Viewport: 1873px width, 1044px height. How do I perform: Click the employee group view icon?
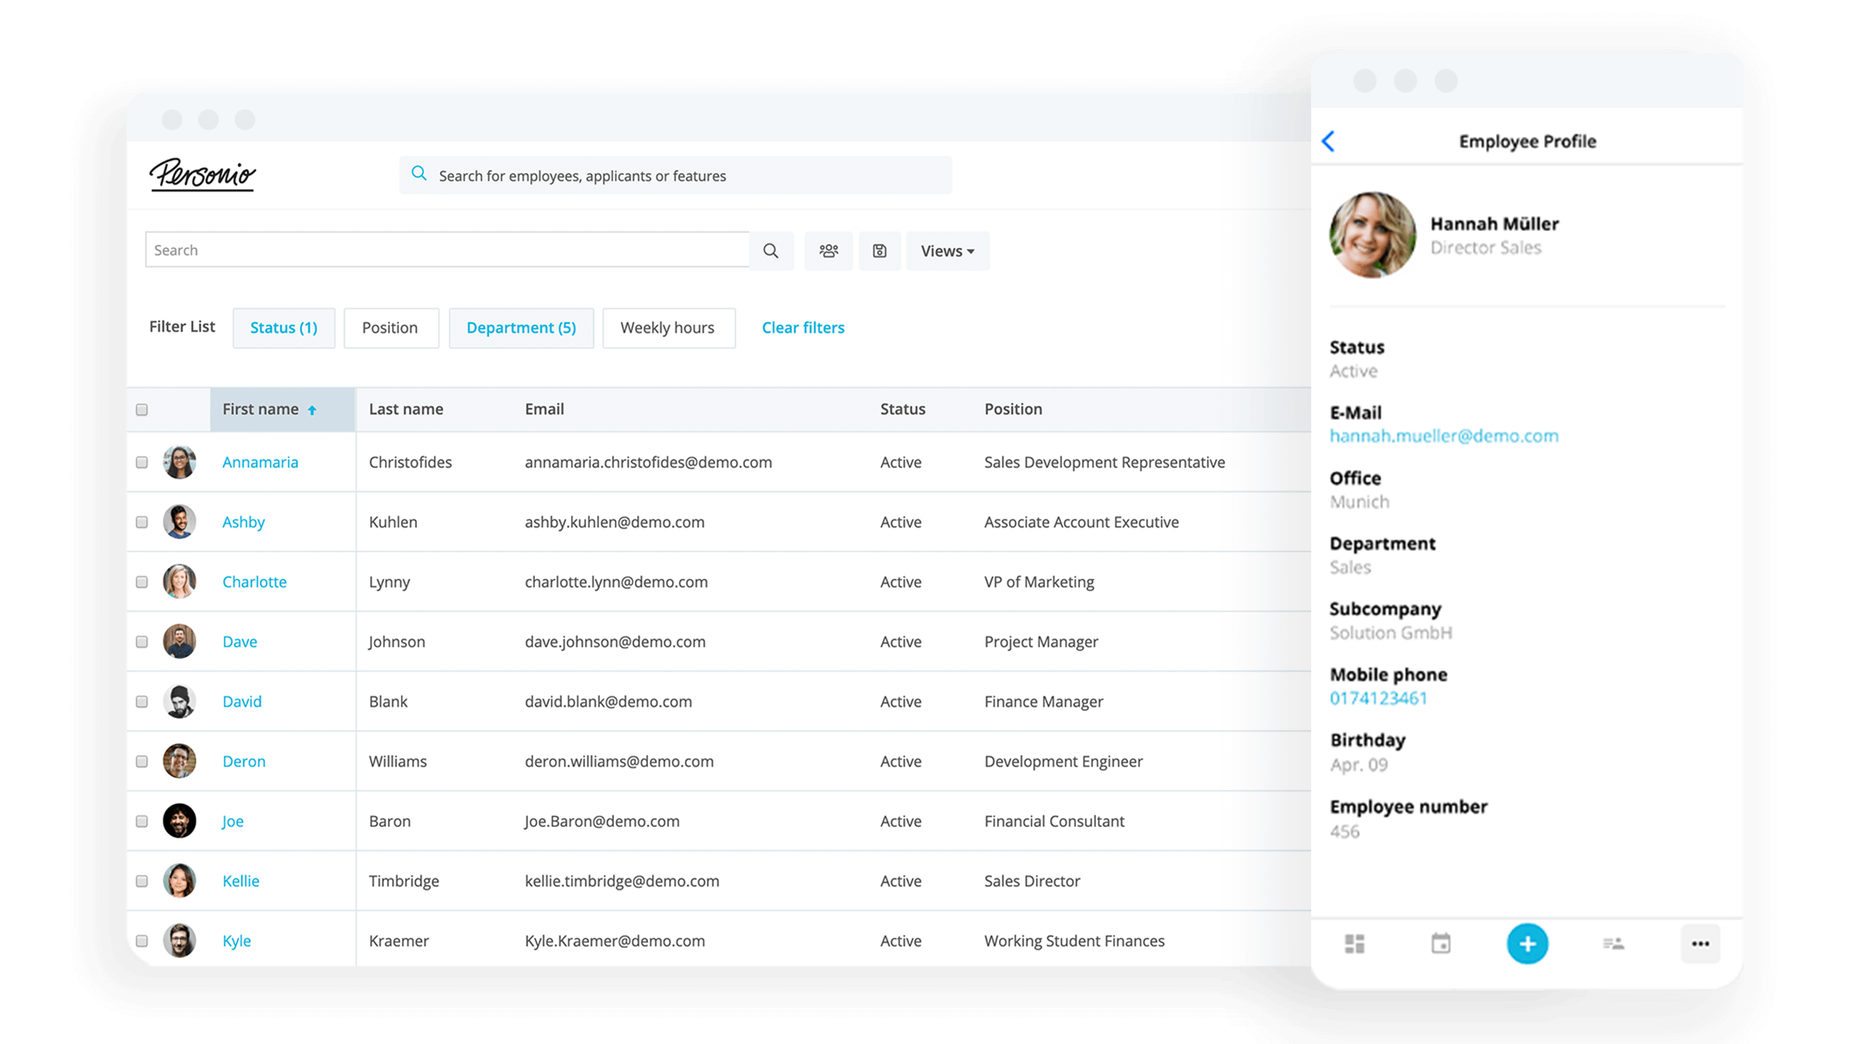(829, 249)
